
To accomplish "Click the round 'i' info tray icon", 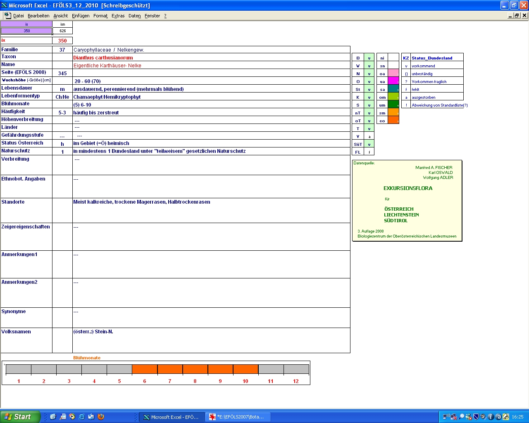I will 491,417.
